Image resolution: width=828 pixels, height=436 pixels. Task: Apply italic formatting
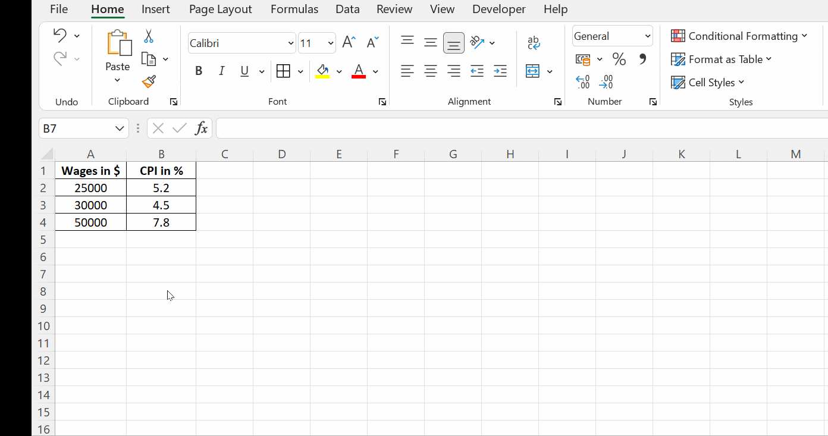click(221, 71)
